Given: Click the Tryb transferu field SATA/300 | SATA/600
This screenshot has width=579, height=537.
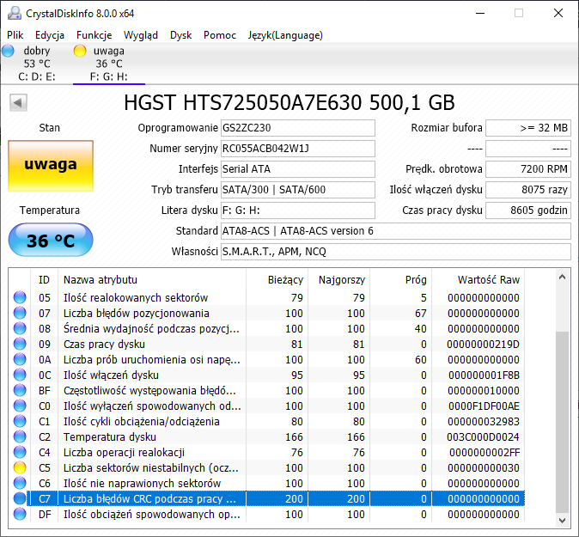Looking at the screenshot, I should tap(297, 190).
